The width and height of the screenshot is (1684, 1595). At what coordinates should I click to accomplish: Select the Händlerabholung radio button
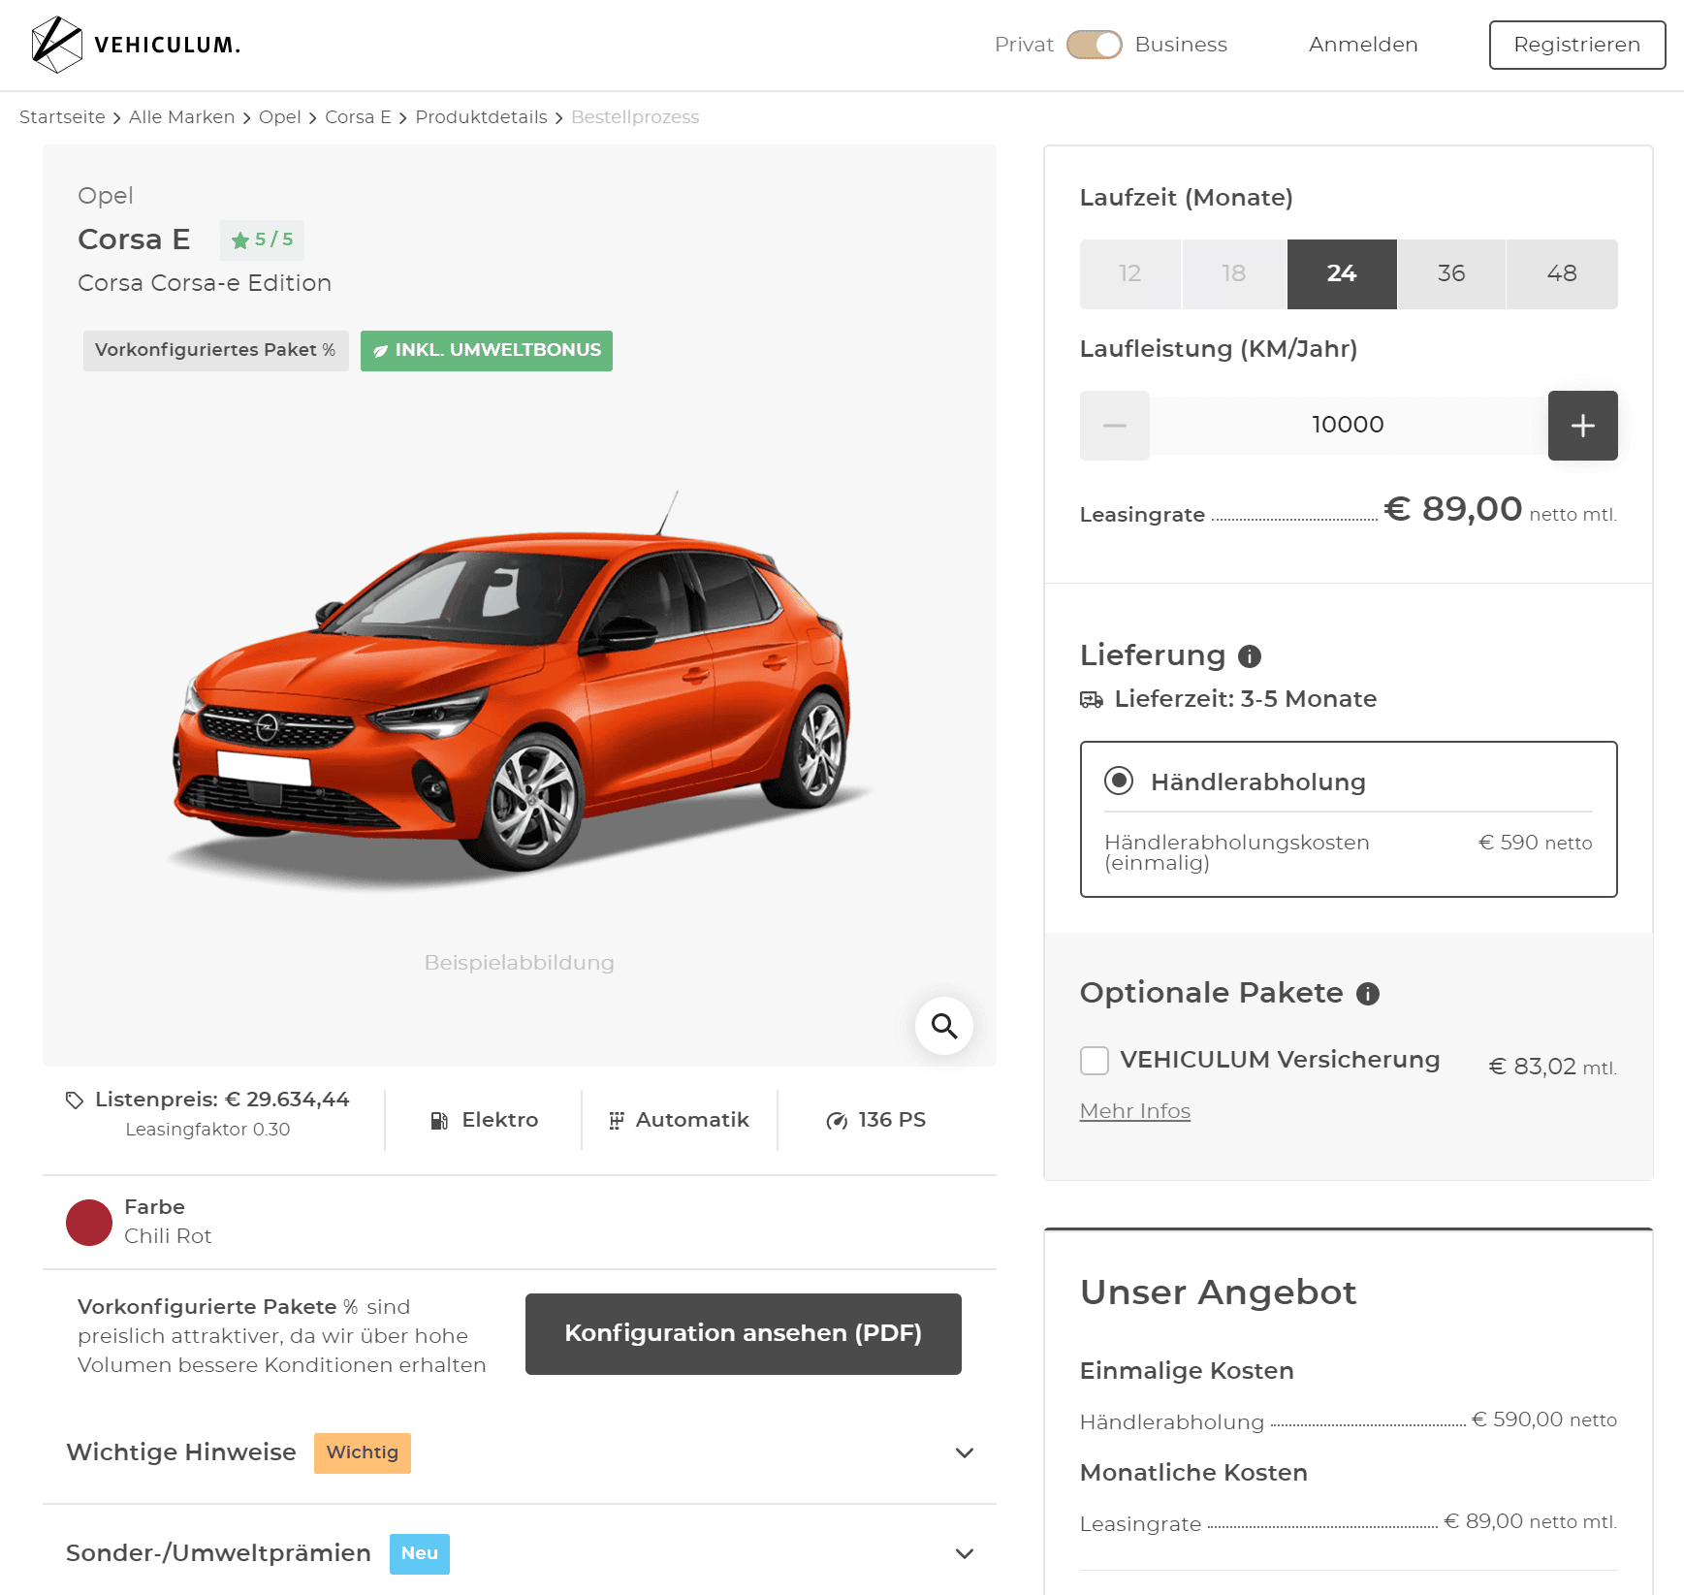pos(1119,781)
